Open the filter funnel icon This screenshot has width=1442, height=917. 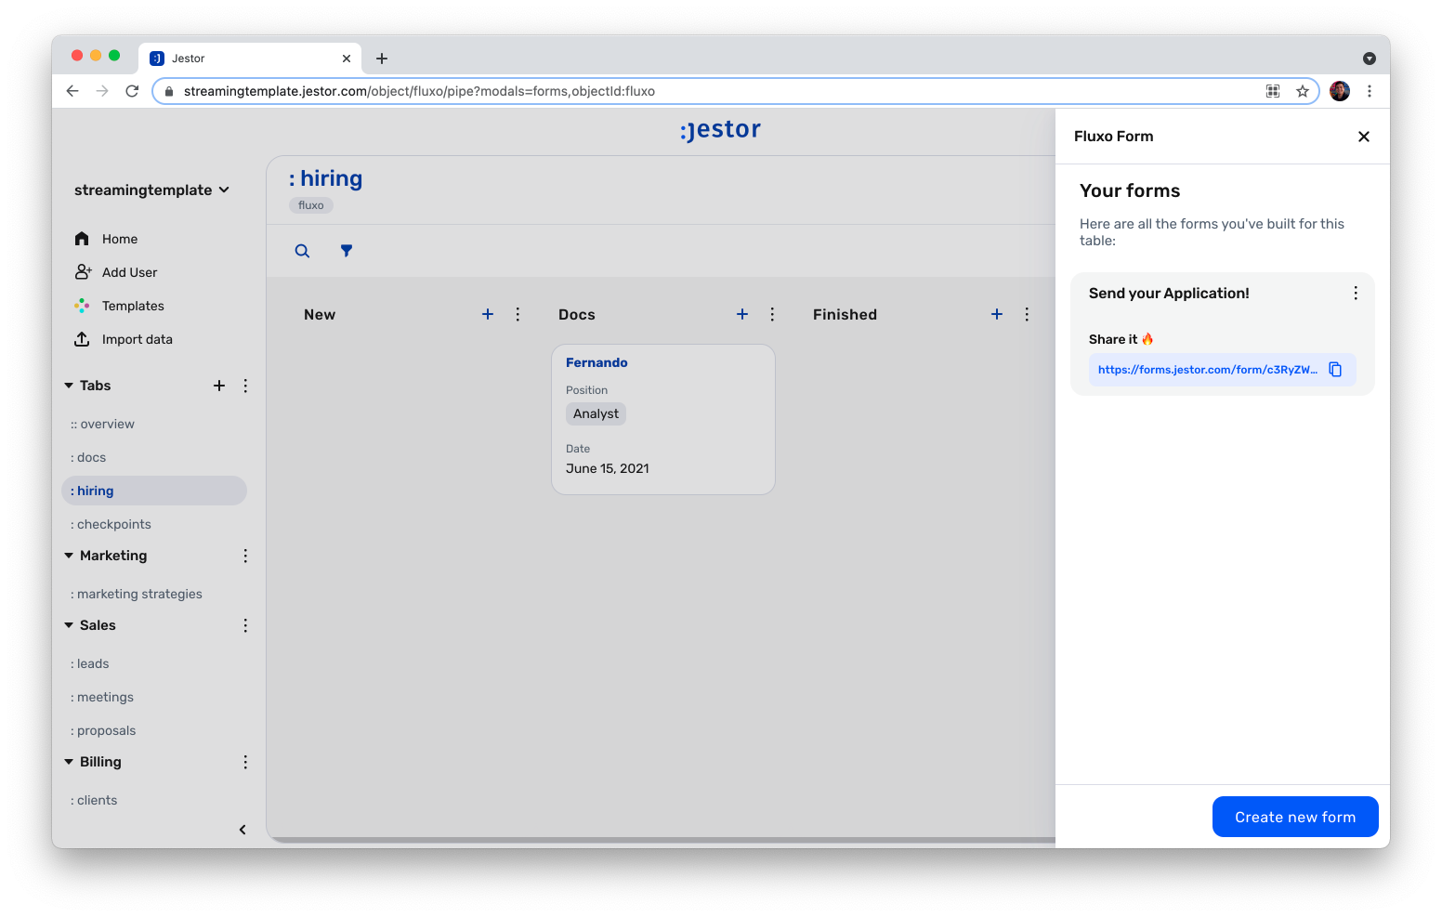(x=347, y=251)
